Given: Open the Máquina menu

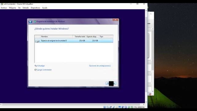Looking at the screenshot, I should pos(12,8).
